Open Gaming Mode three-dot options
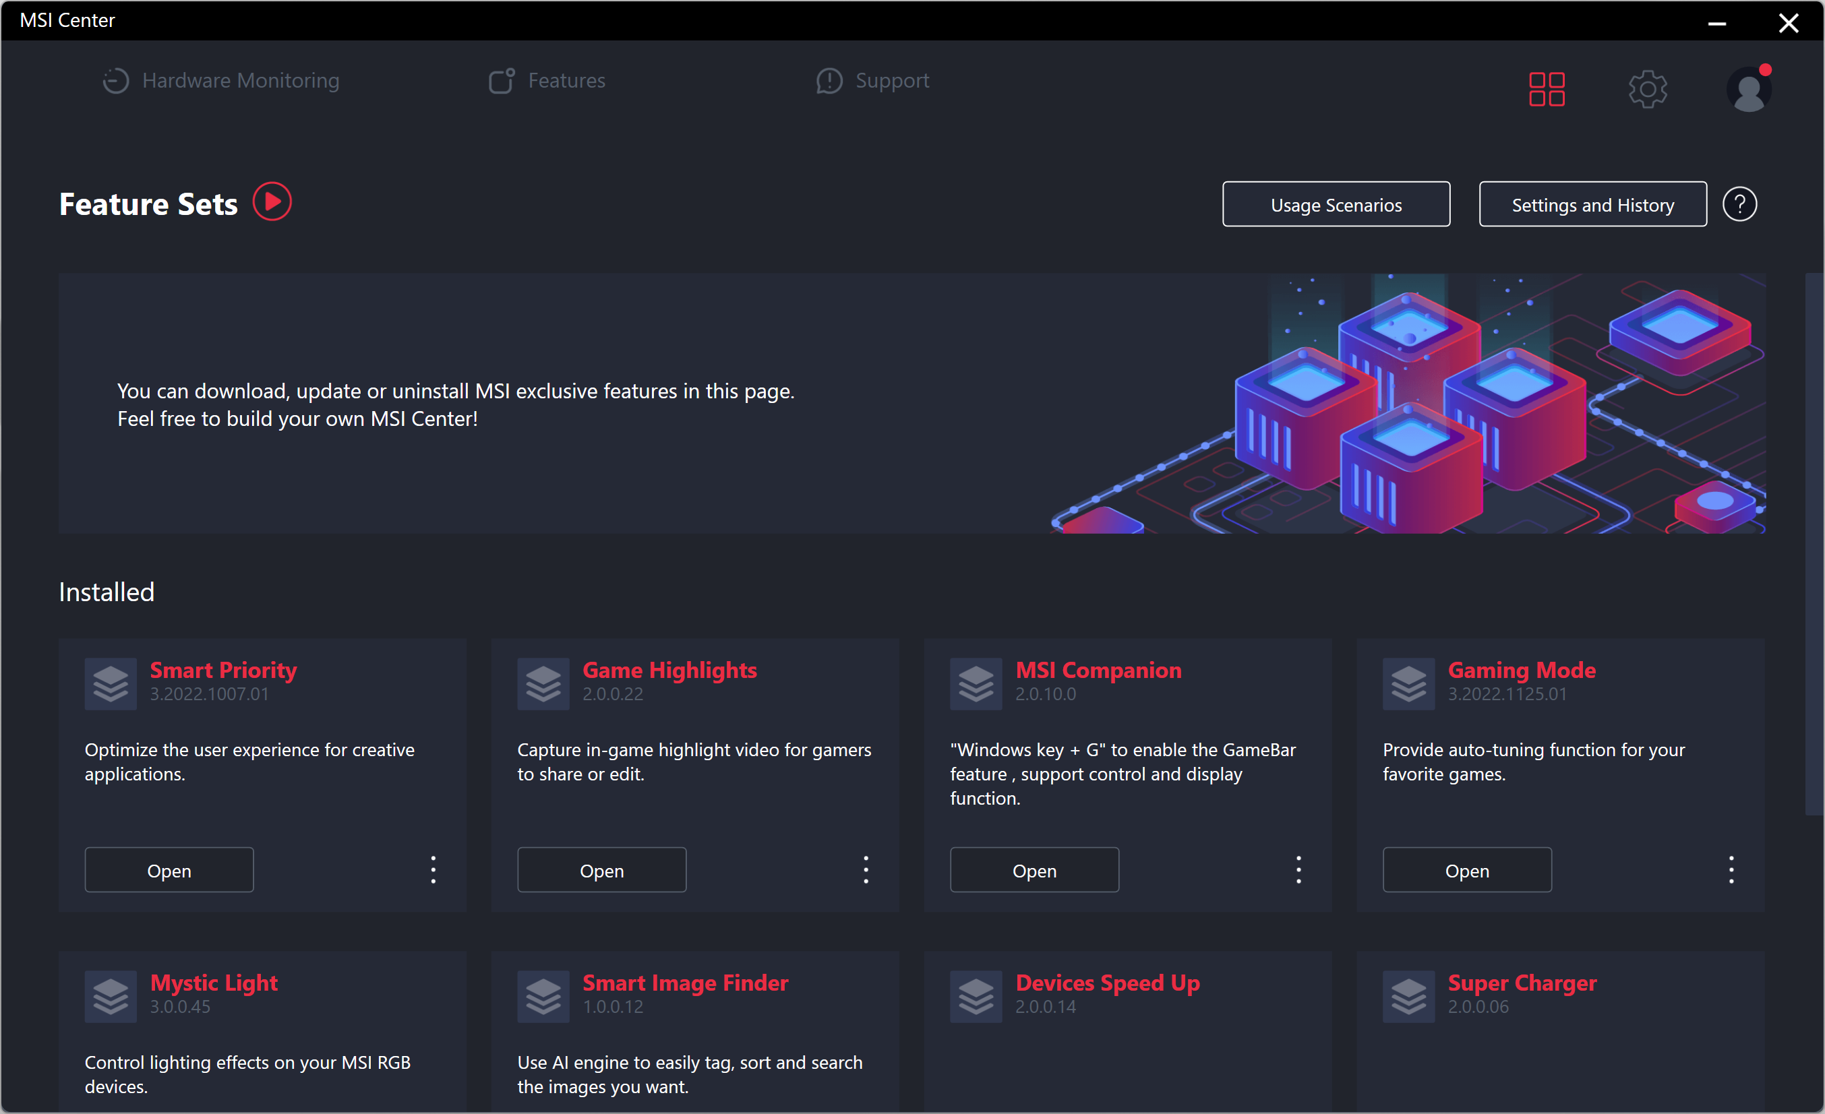Screen dimensions: 1825x1114 1731,870
